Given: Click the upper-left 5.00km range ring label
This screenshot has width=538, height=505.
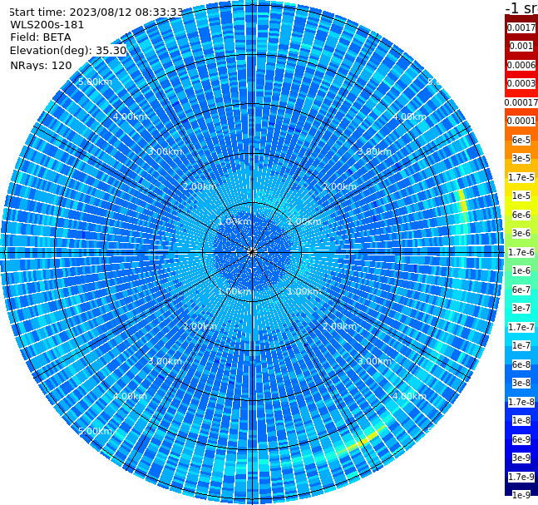Looking at the screenshot, I should [95, 82].
